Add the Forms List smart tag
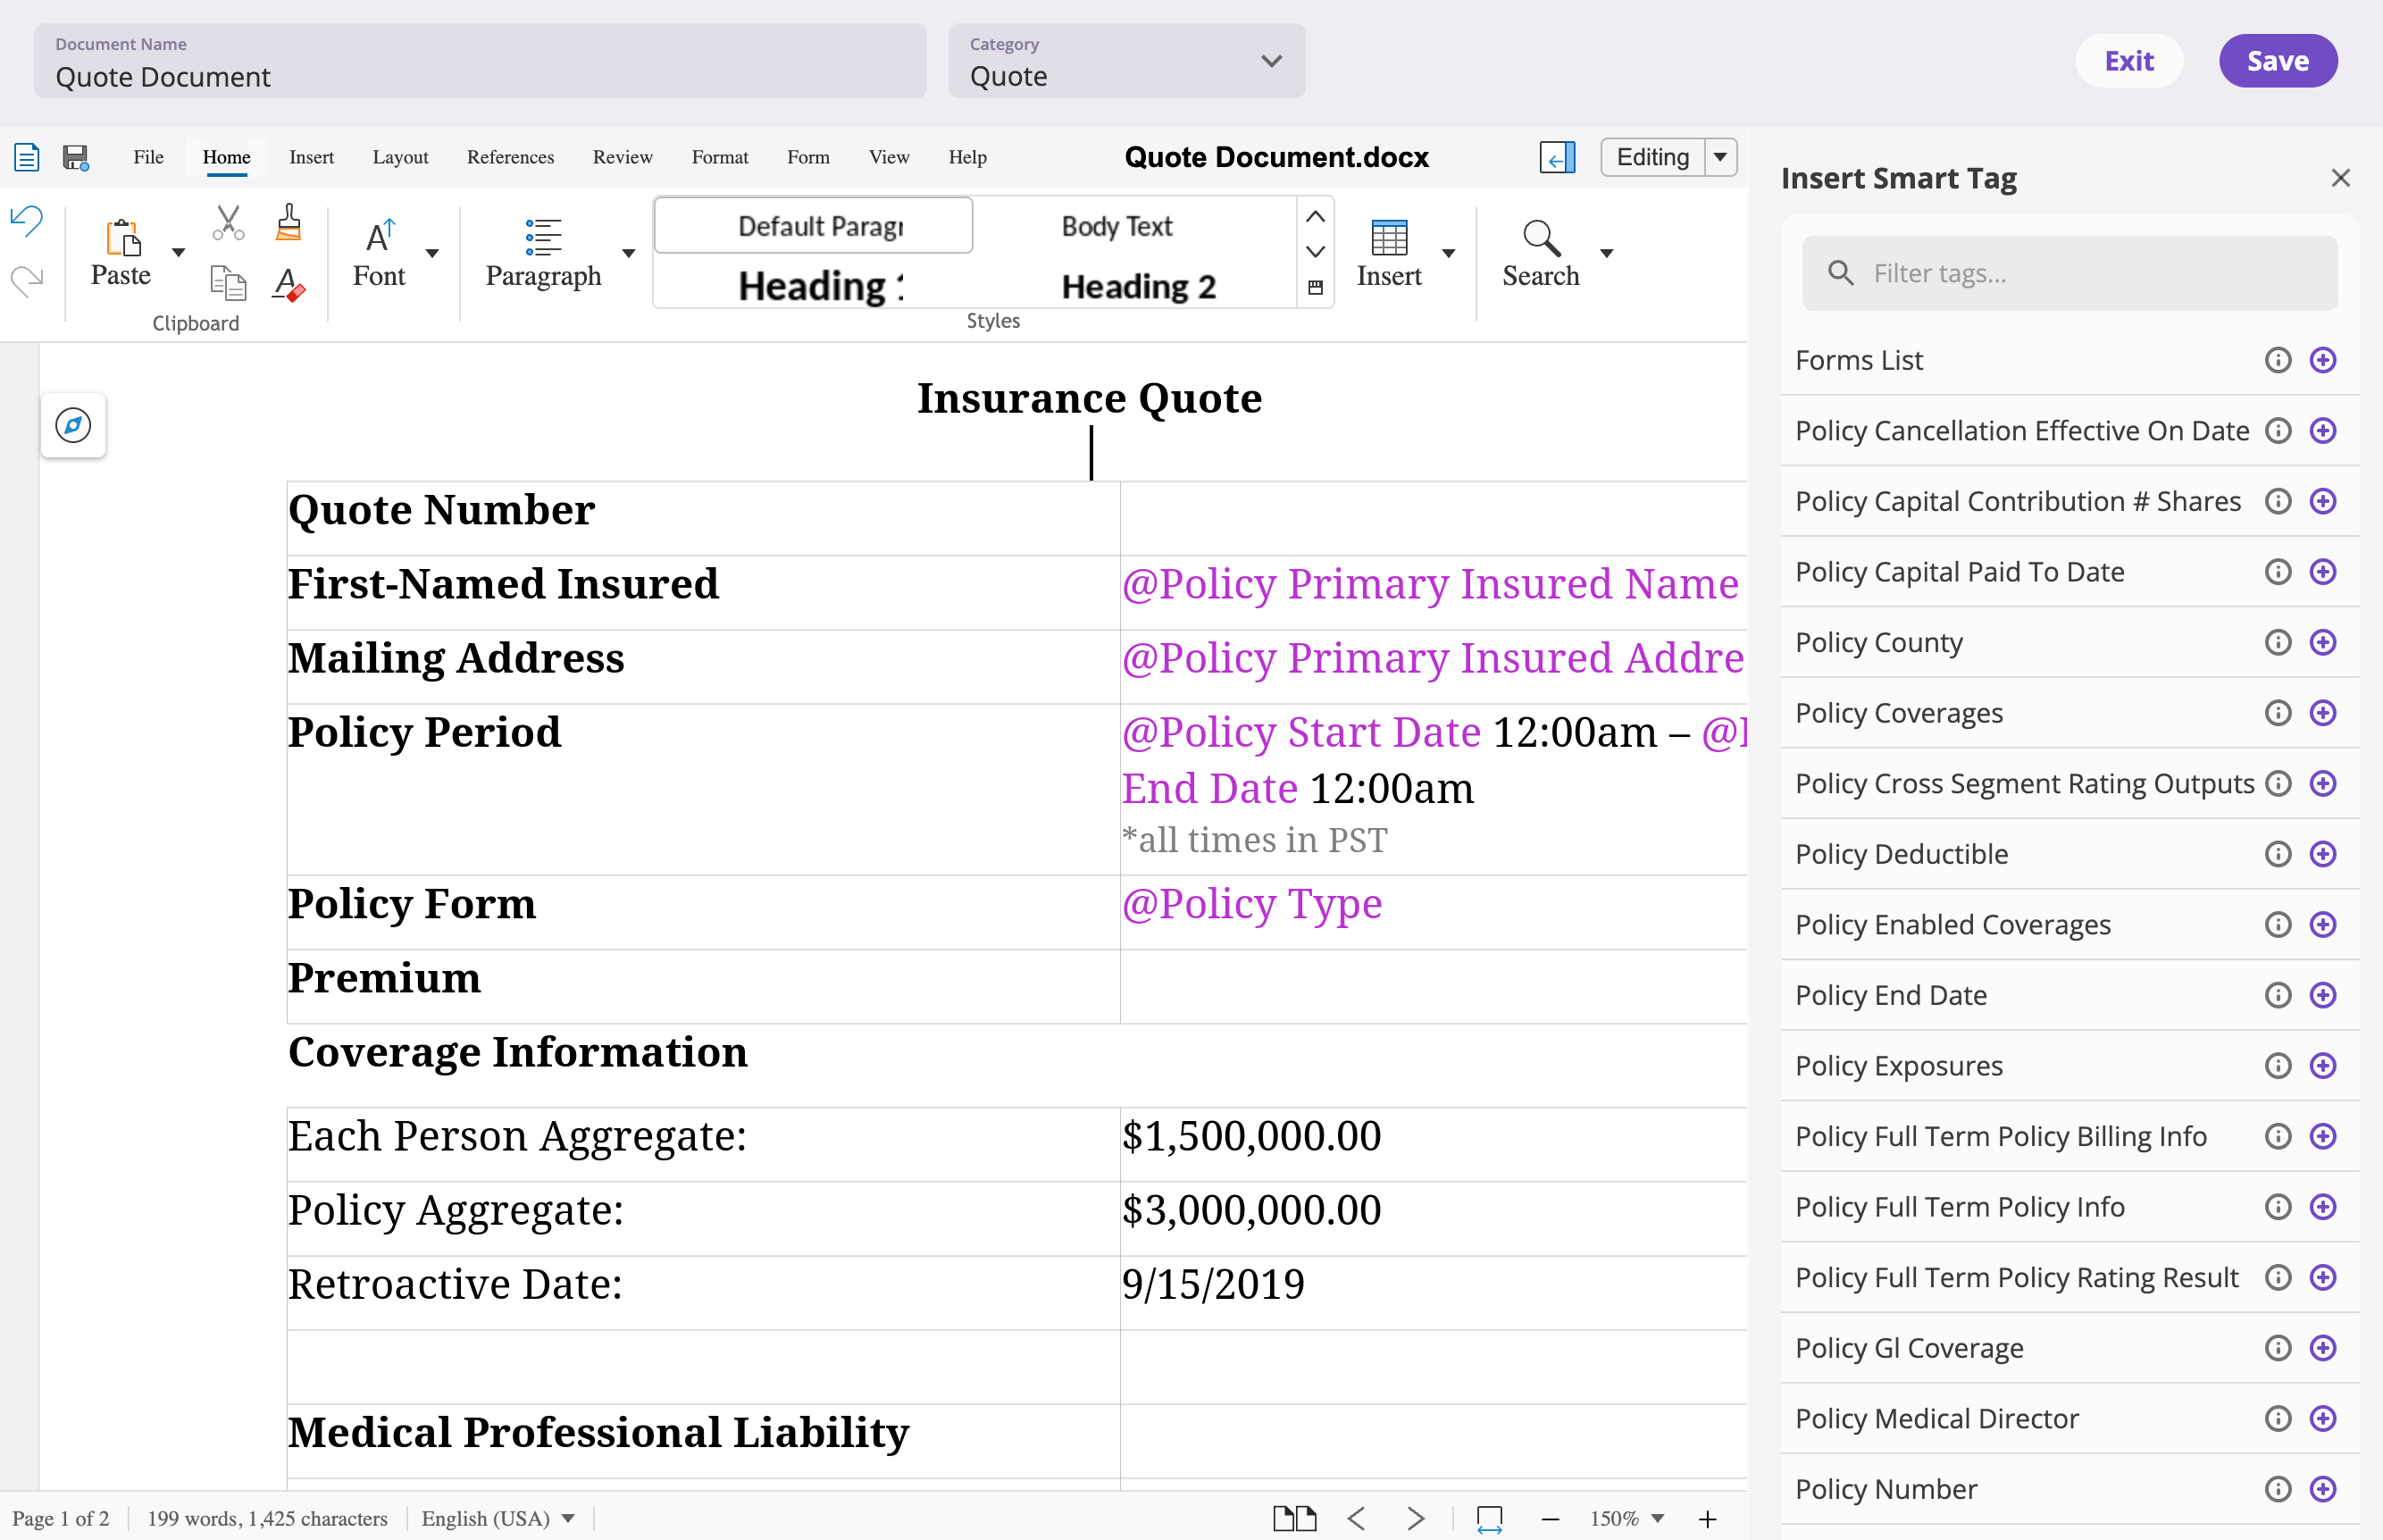 2322,360
